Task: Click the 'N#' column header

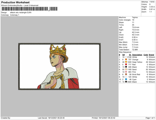Action: 123,55
